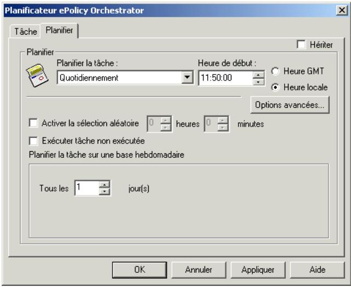Click the 'Planifier la tâche :' label

[87, 63]
